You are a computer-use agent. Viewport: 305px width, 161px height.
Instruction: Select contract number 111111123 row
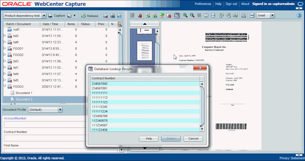(x=145, y=102)
